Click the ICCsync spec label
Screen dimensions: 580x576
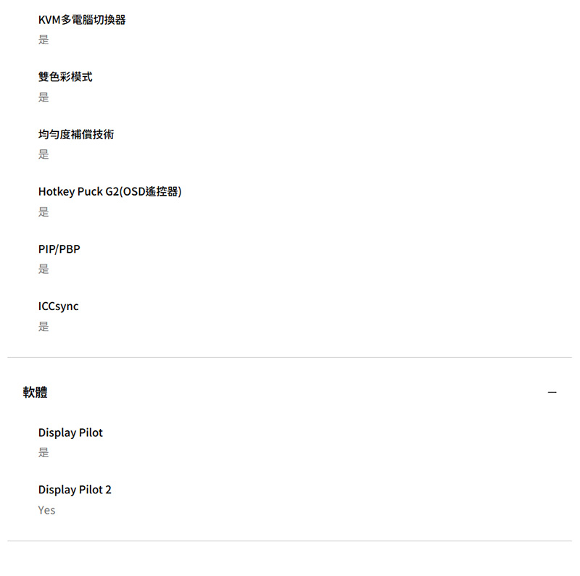pos(59,306)
